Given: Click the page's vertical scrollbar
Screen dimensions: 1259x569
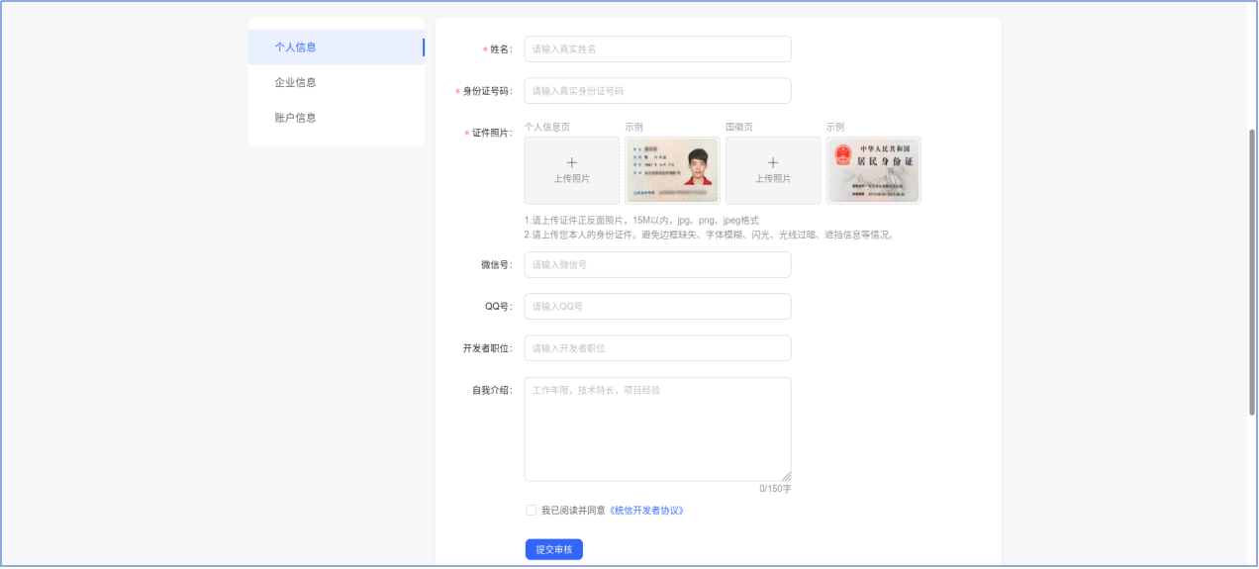Looking at the screenshot, I should click(x=1252, y=272).
